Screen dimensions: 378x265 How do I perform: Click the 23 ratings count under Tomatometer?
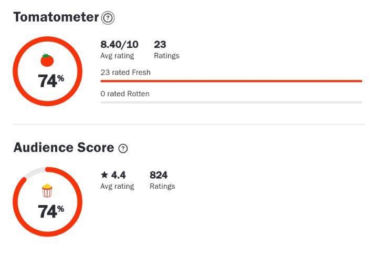[160, 45]
